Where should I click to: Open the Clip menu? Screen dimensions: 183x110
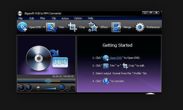click(x=54, y=18)
